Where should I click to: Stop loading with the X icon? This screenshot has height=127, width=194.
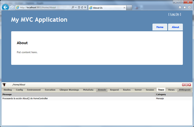(x=85, y=7)
